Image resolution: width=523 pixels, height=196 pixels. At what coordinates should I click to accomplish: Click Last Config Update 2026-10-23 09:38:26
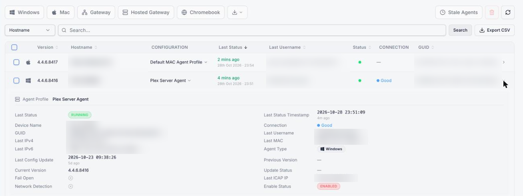point(92,158)
